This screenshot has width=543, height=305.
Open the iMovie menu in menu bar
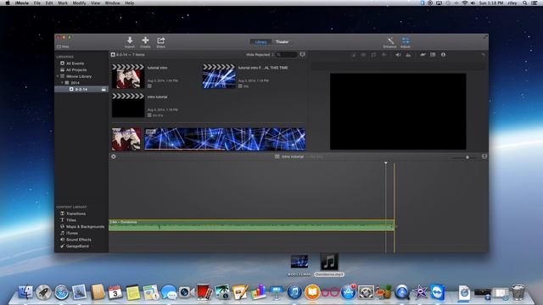click(x=22, y=3)
